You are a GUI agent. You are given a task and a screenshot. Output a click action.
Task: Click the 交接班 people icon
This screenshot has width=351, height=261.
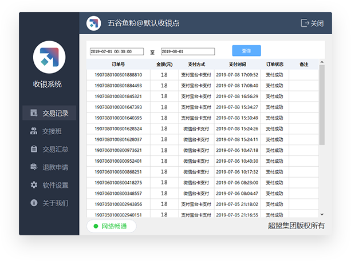[x=34, y=131]
